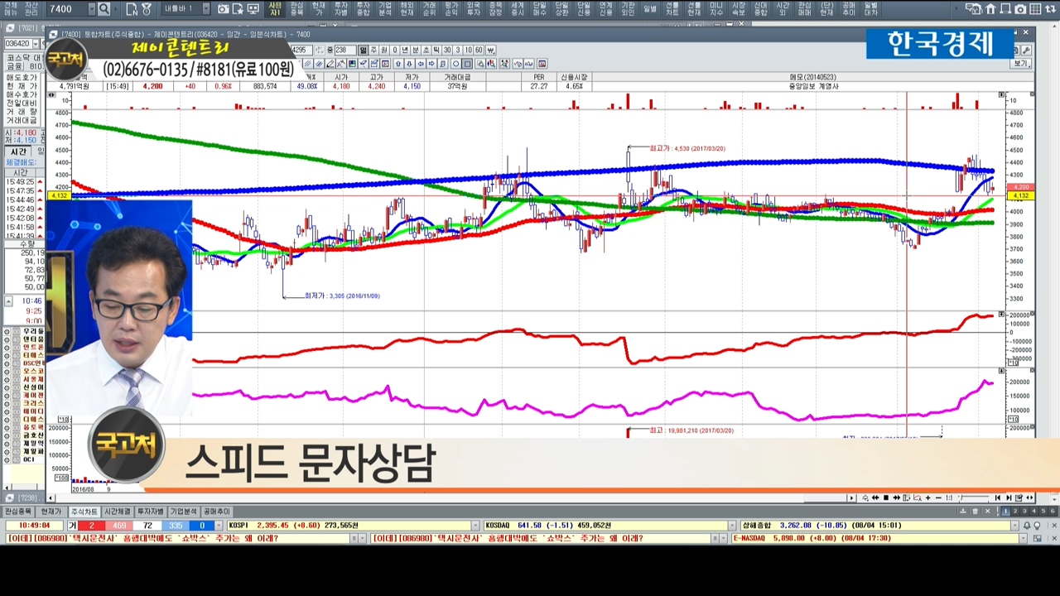Open the dropdown at right of E-NASDAQ ticker

coord(1023,538)
